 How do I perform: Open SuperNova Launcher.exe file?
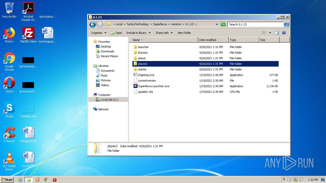pyautogui.click(x=153, y=86)
